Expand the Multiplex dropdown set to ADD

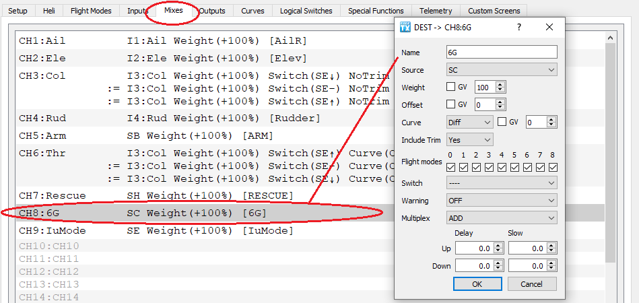(502, 217)
